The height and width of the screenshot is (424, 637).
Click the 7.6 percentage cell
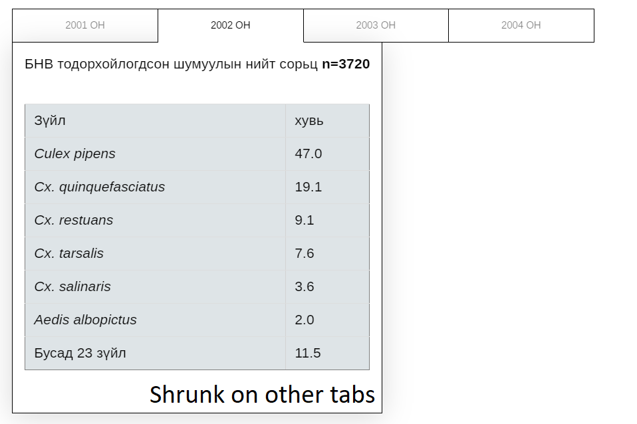click(305, 253)
